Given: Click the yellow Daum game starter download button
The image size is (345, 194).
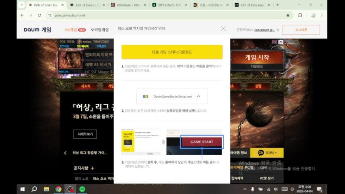Looking at the screenshot, I should pyautogui.click(x=172, y=52).
